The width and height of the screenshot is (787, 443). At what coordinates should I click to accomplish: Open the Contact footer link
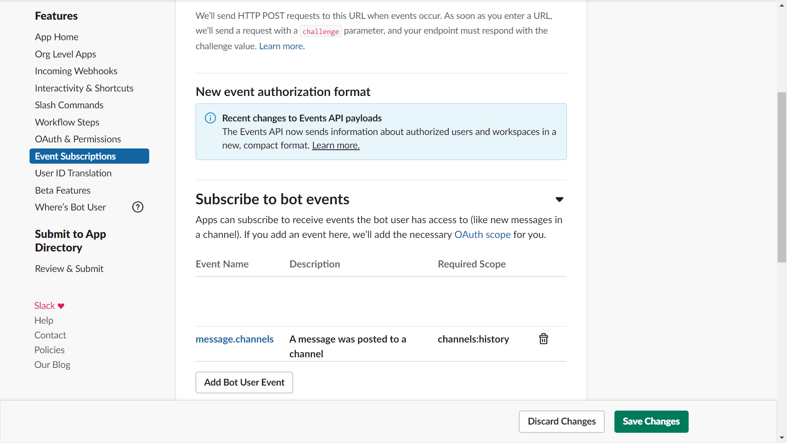[50, 335]
